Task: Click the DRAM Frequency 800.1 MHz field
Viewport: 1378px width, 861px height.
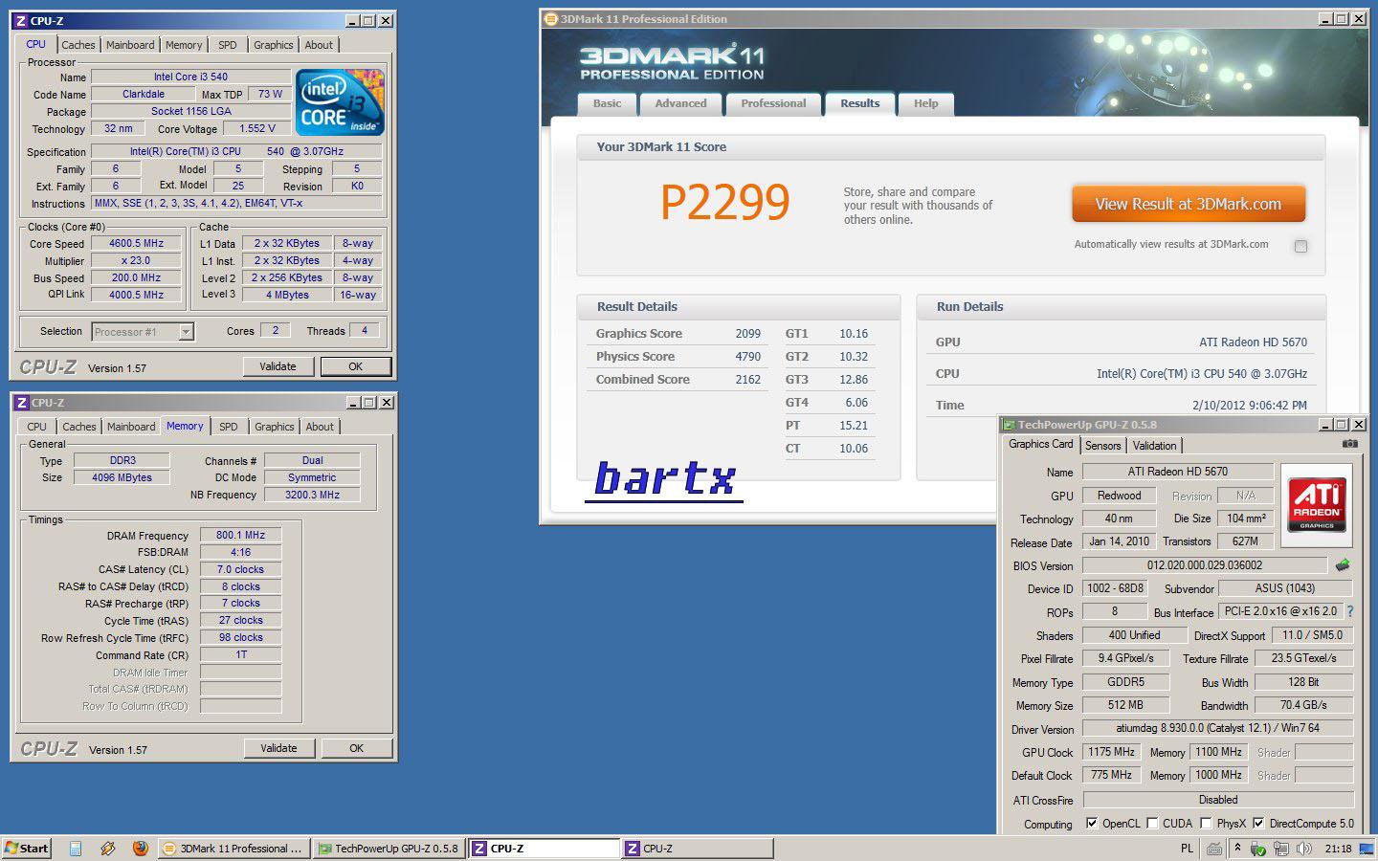Action: coord(240,535)
